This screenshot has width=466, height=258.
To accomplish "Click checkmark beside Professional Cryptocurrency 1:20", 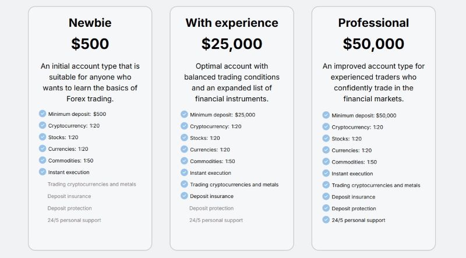I will (326, 126).
